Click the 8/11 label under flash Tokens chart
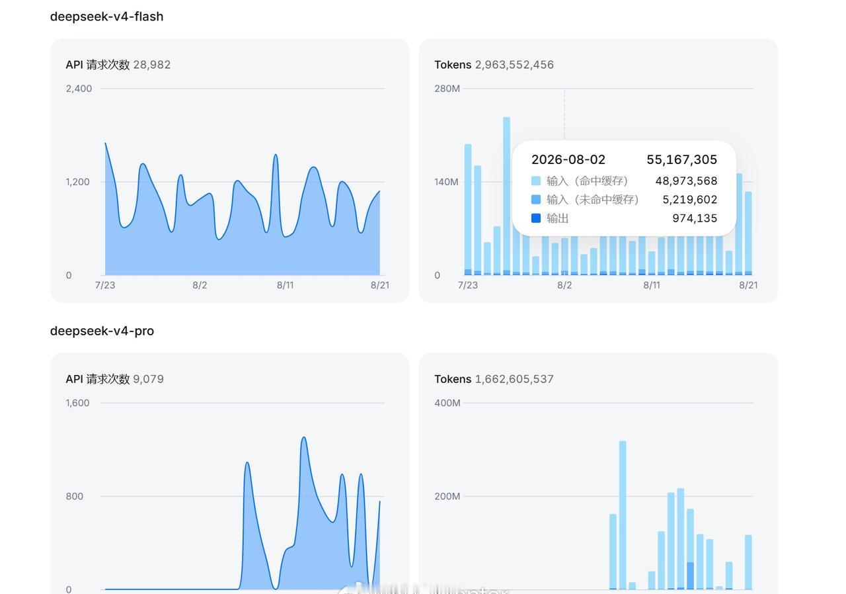Screen dimensions: 846x594 [652, 285]
